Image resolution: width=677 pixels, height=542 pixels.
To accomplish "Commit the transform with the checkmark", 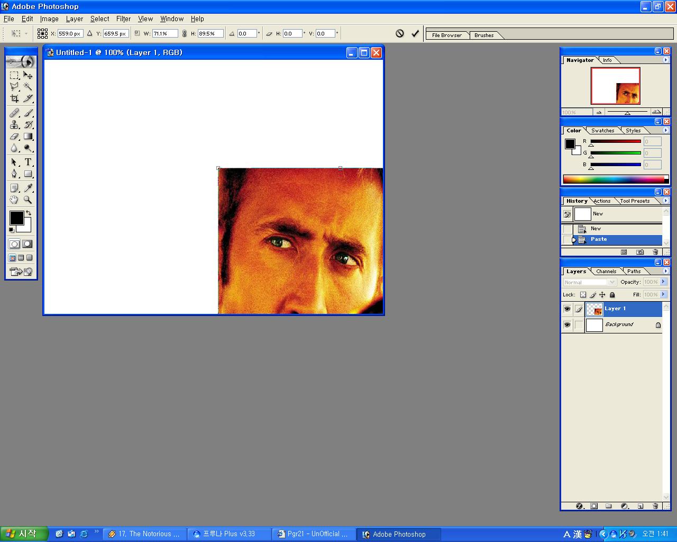I will pyautogui.click(x=415, y=33).
